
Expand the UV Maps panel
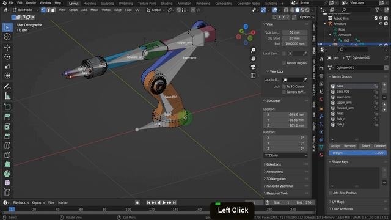(x=338, y=202)
